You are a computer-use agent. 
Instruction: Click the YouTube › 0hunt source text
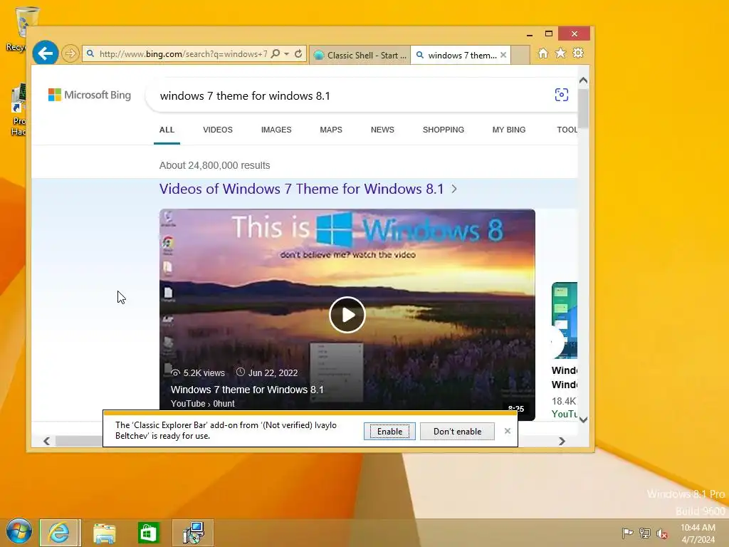point(203,404)
